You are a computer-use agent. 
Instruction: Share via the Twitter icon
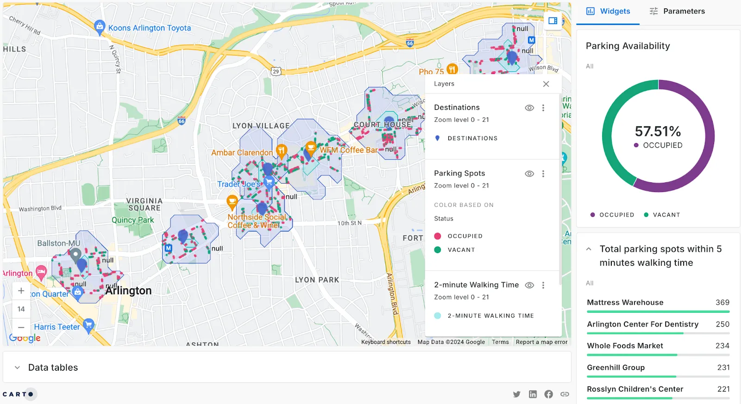(x=517, y=394)
